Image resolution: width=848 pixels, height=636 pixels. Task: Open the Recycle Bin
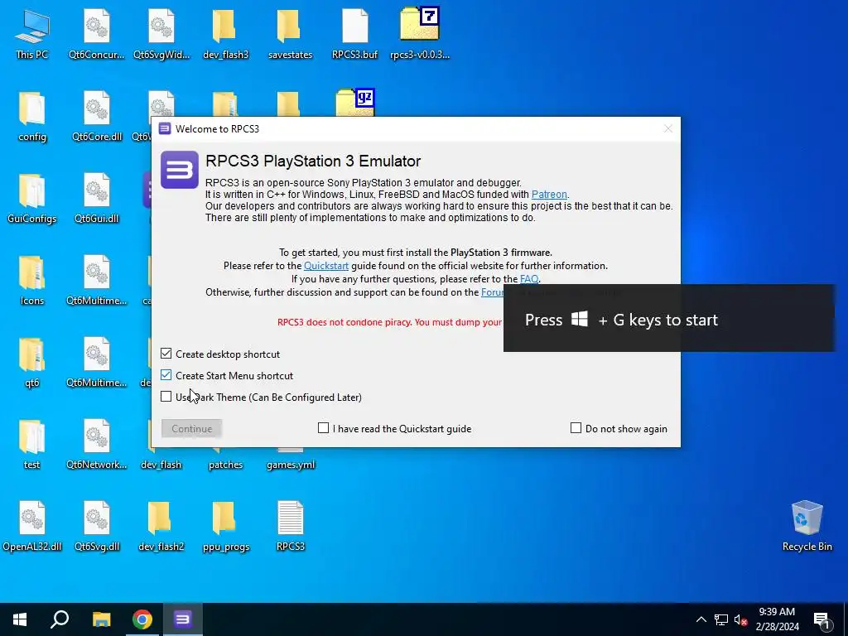(807, 527)
